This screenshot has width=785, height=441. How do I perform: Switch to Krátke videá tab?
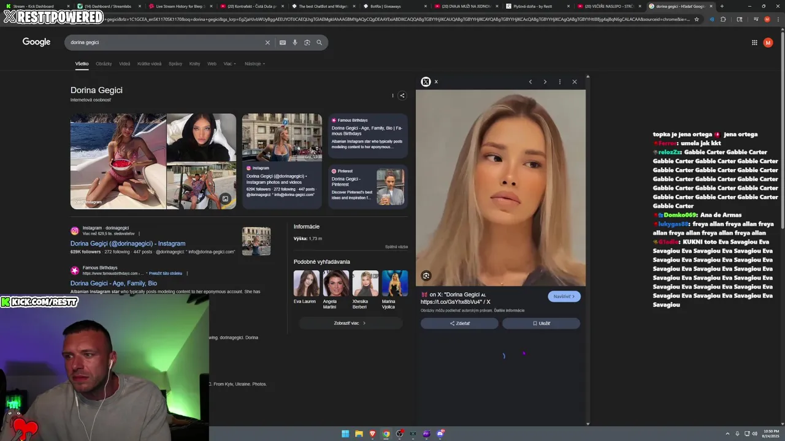pyautogui.click(x=149, y=64)
